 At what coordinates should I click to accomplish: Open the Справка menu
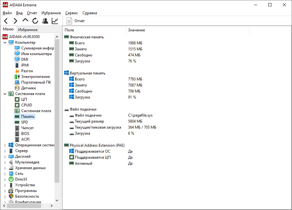point(90,13)
